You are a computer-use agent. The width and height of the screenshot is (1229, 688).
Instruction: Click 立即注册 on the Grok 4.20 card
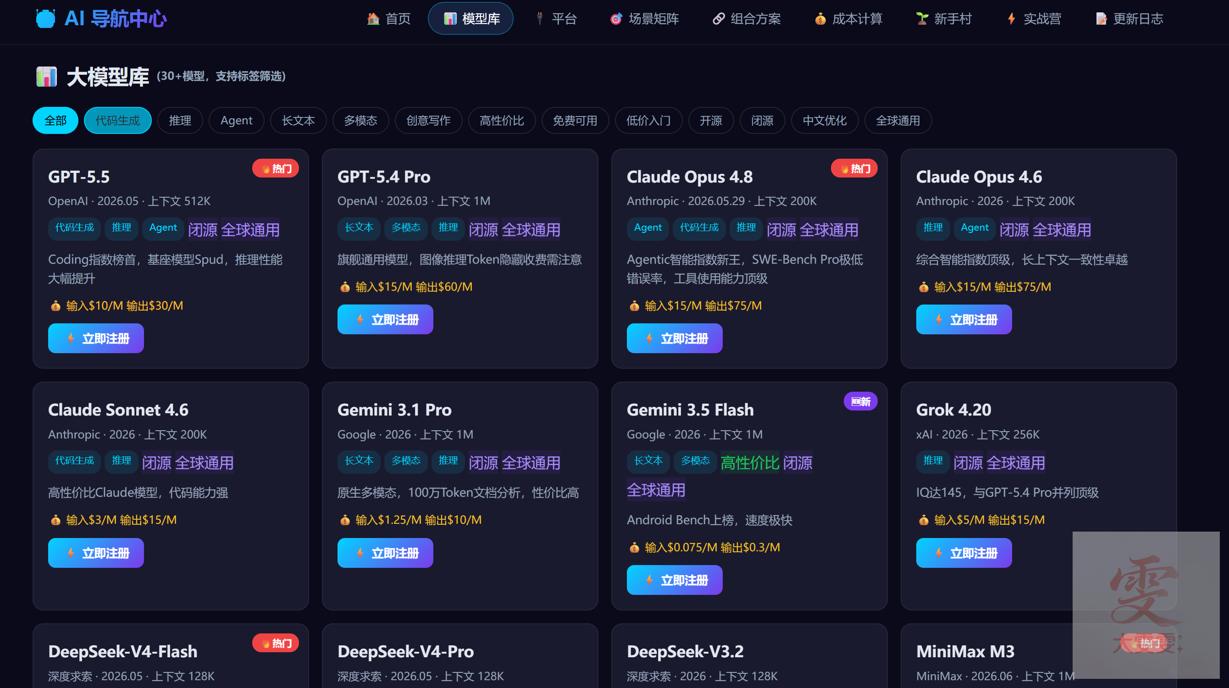tap(964, 553)
